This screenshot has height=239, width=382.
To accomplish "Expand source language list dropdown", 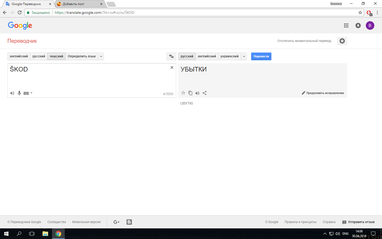I will tap(101, 56).
